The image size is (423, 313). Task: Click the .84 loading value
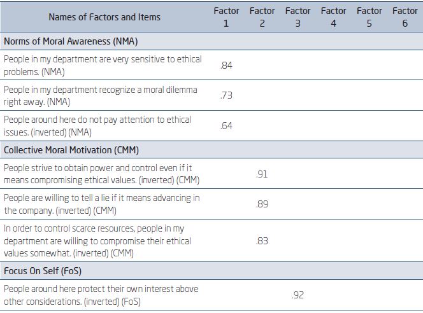tap(226, 66)
